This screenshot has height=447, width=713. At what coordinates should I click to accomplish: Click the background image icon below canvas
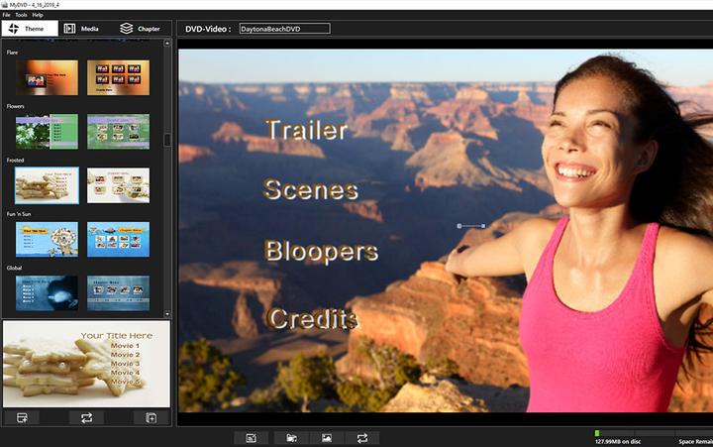coord(327,438)
